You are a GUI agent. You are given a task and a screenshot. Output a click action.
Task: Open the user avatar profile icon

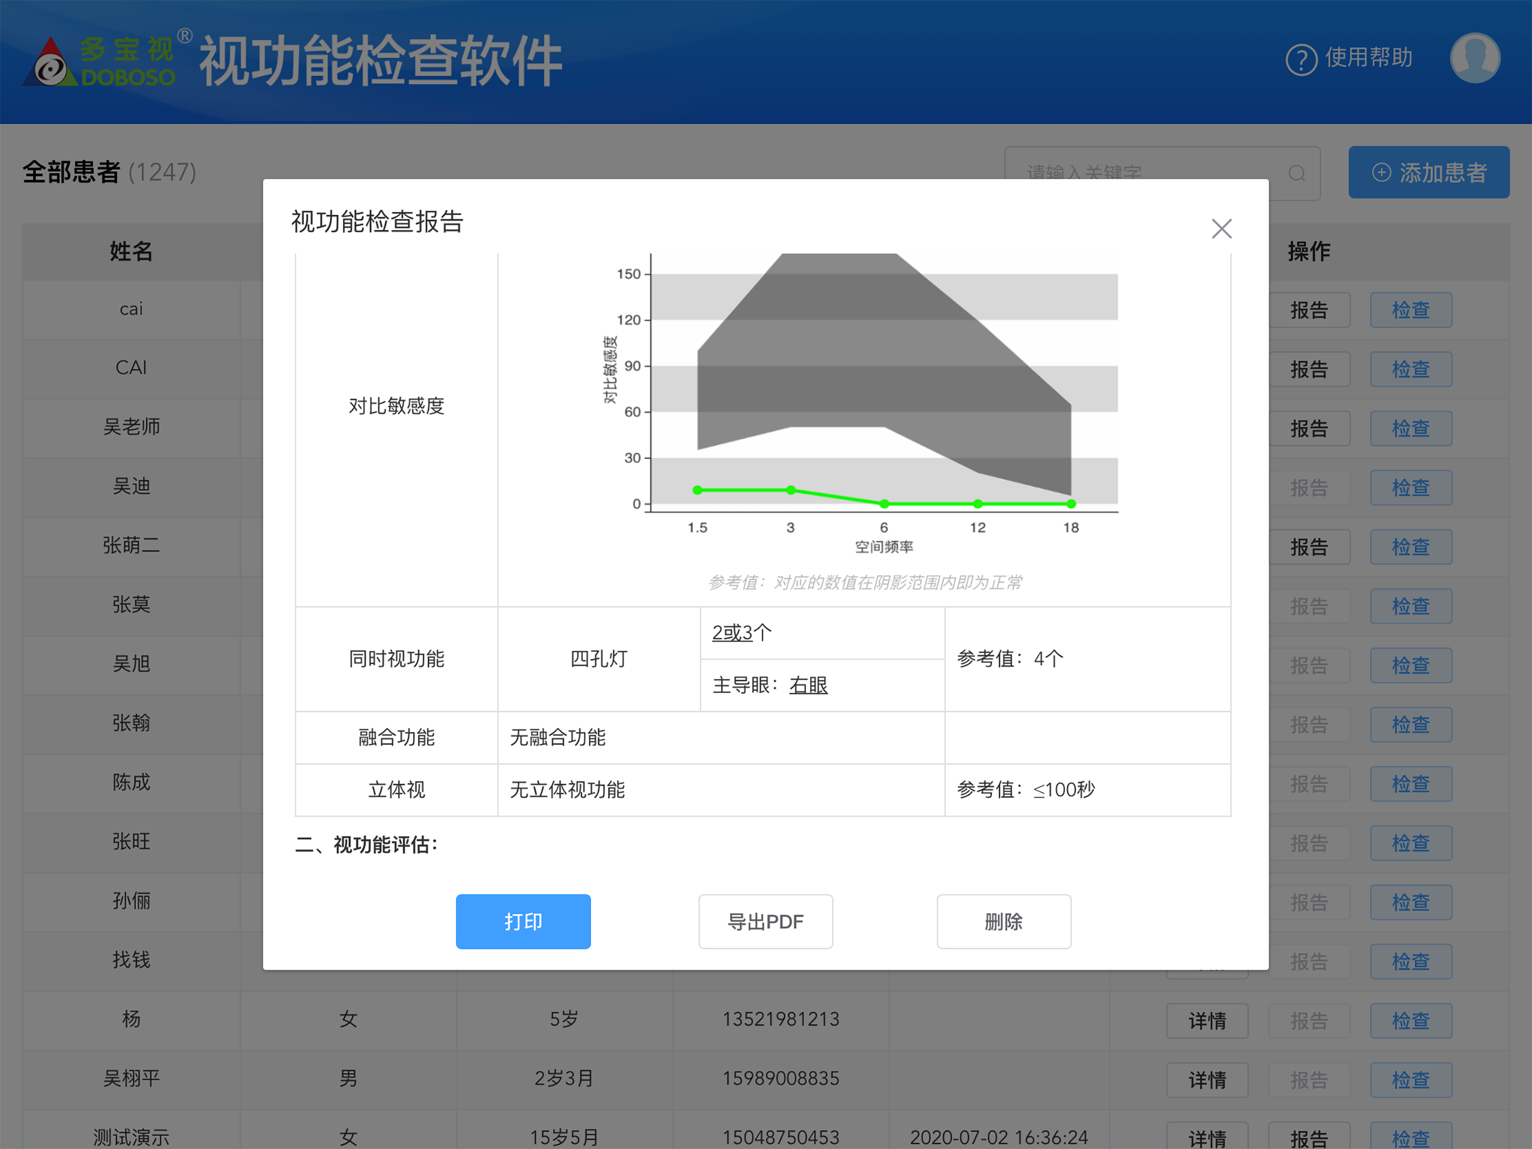[1475, 58]
